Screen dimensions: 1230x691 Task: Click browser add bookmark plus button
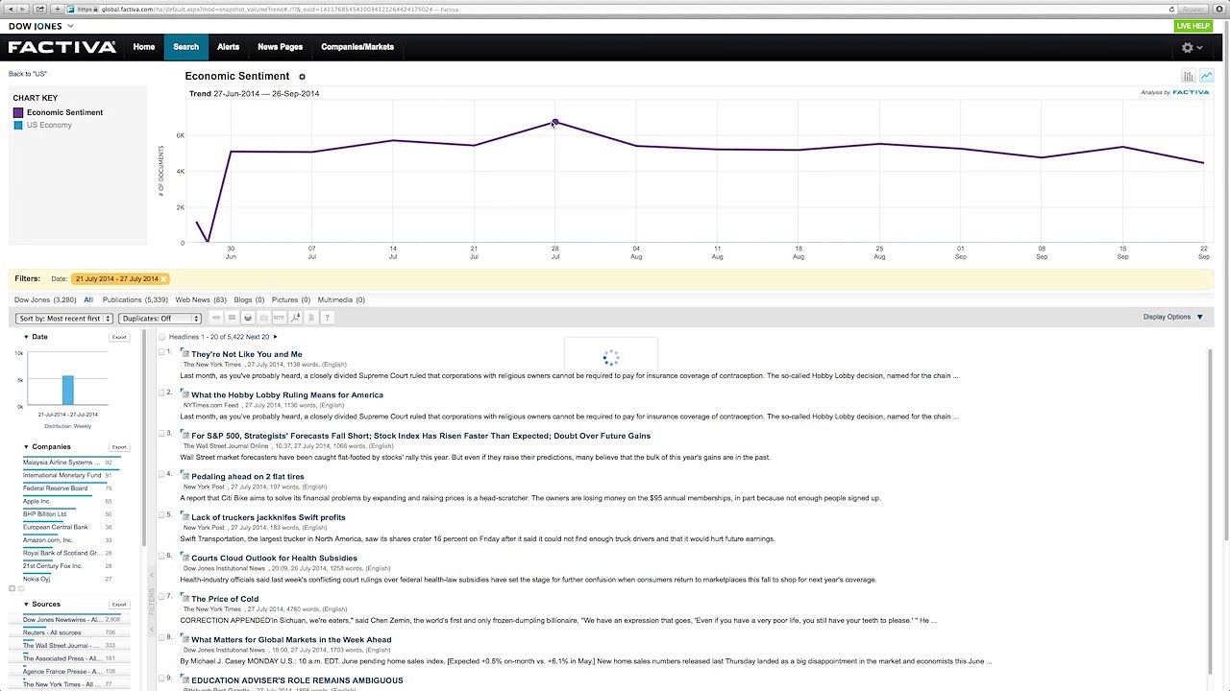point(57,9)
